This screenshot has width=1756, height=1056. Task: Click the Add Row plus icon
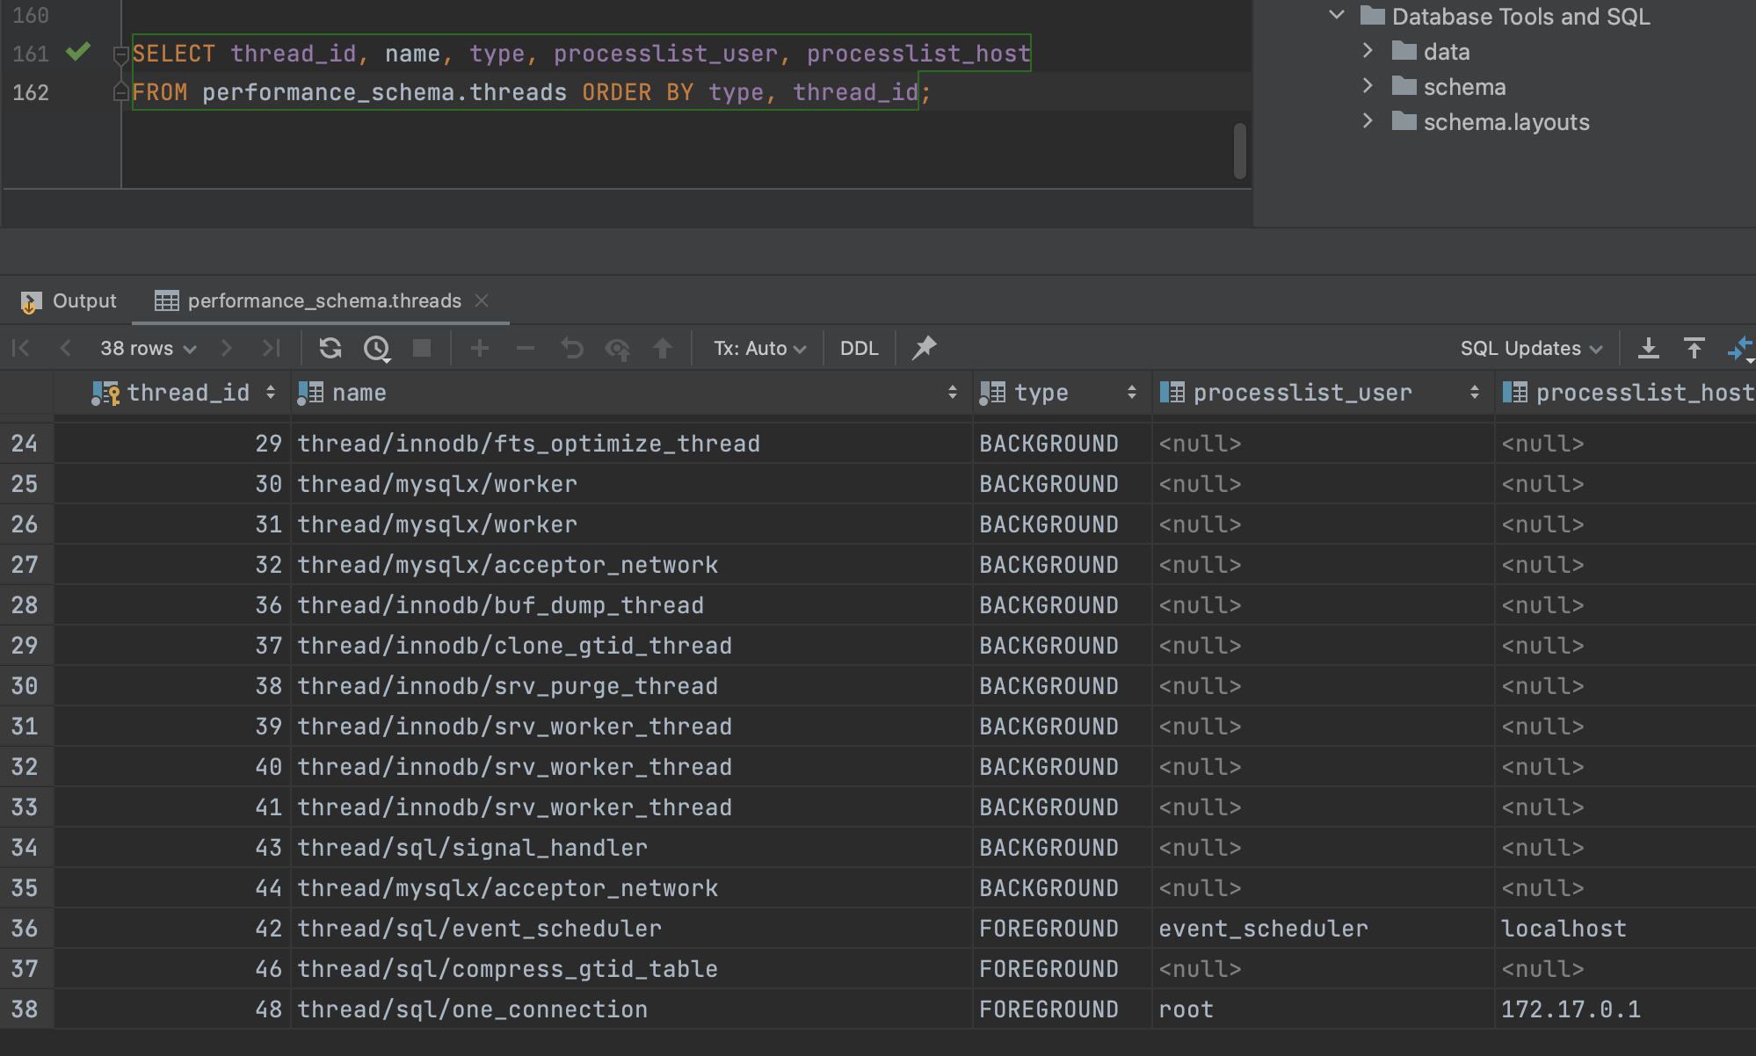point(480,349)
